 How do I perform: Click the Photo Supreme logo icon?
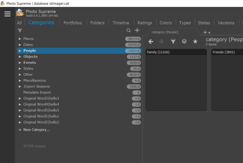point(20,13)
